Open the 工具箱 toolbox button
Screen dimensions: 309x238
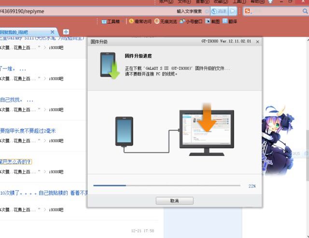(x=111, y=21)
